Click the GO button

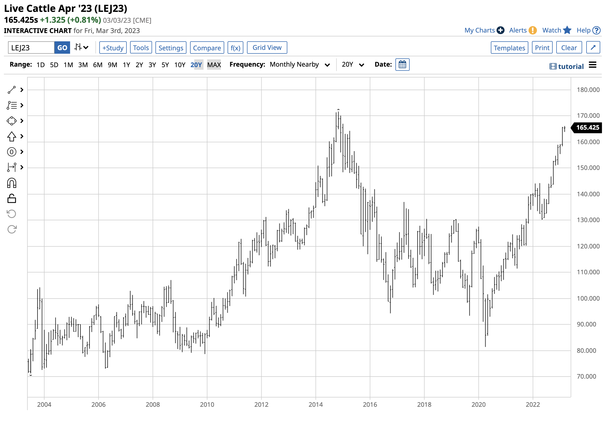click(62, 48)
